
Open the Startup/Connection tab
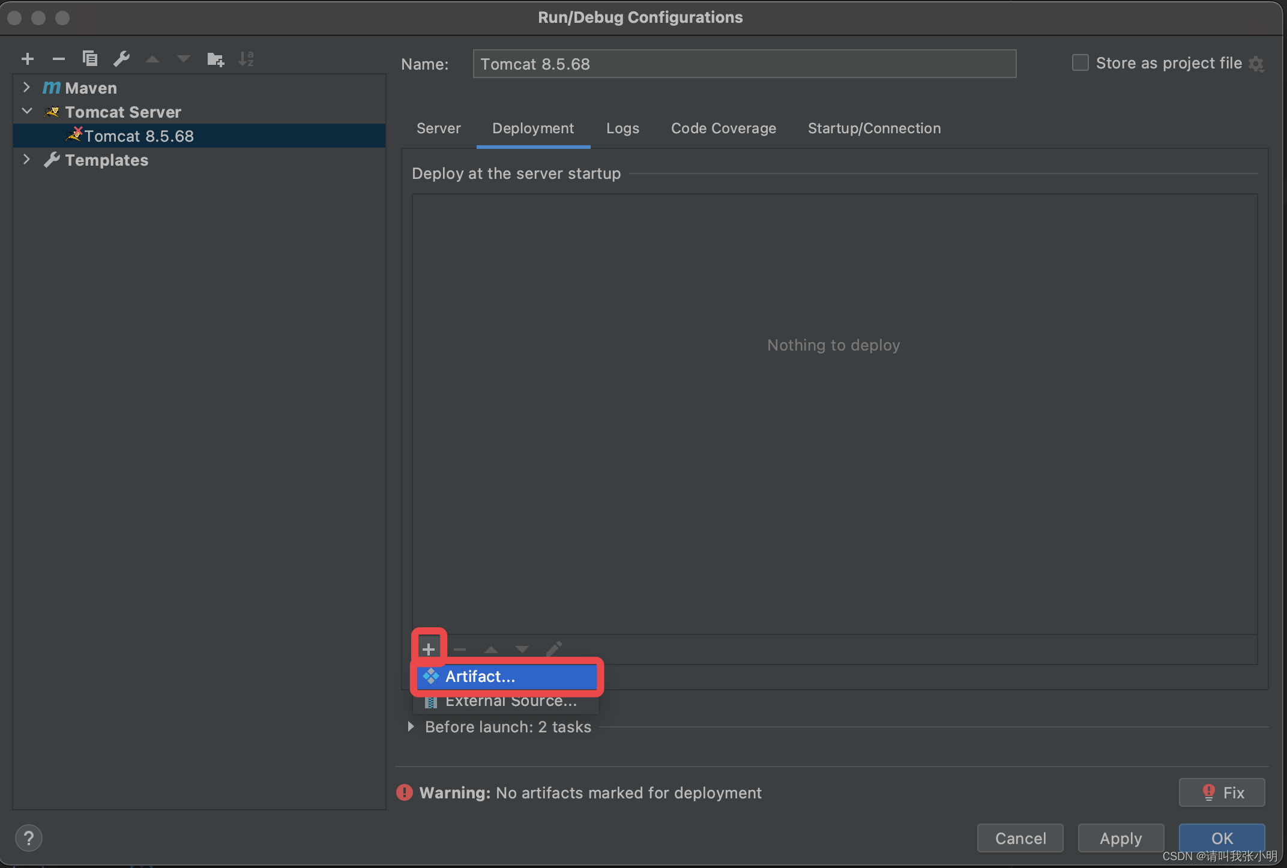874,128
